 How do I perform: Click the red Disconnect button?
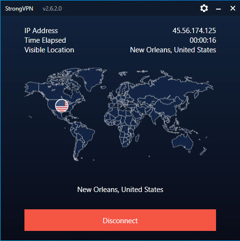pos(120,220)
